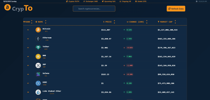Click the down arrow beside Tether's -0.02% change

click(124, 48)
